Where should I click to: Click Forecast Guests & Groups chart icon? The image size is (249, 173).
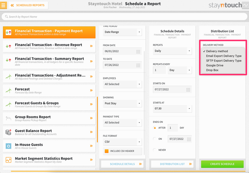click(8, 104)
